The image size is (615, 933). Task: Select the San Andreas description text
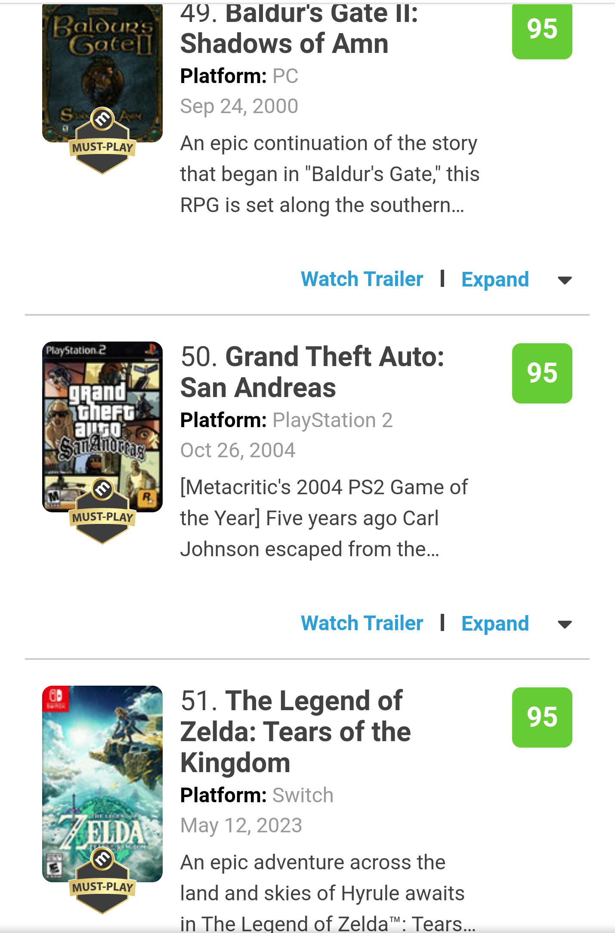click(x=324, y=518)
